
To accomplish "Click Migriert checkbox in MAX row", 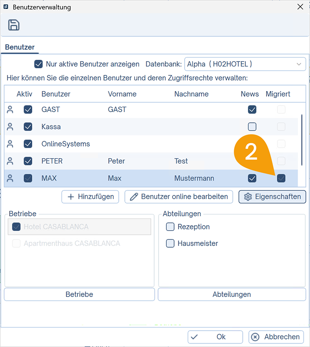I will point(281,178).
